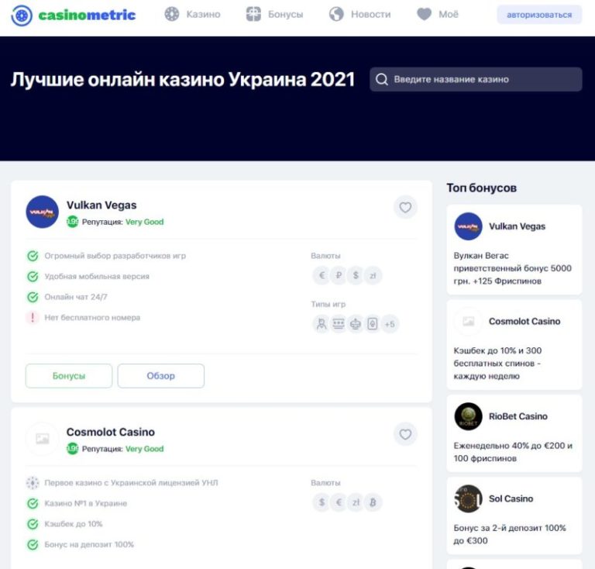The height and width of the screenshot is (569, 595).
Task: Open the Новости menu item
Action: 359,15
